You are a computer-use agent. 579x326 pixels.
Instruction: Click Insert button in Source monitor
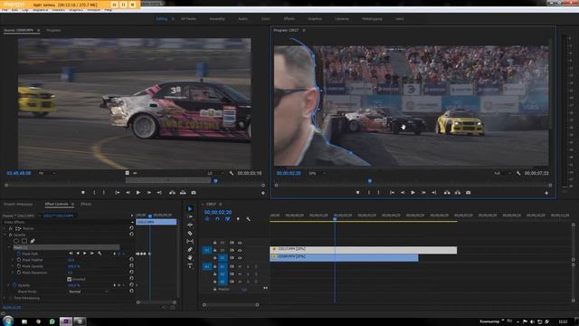coord(172,193)
